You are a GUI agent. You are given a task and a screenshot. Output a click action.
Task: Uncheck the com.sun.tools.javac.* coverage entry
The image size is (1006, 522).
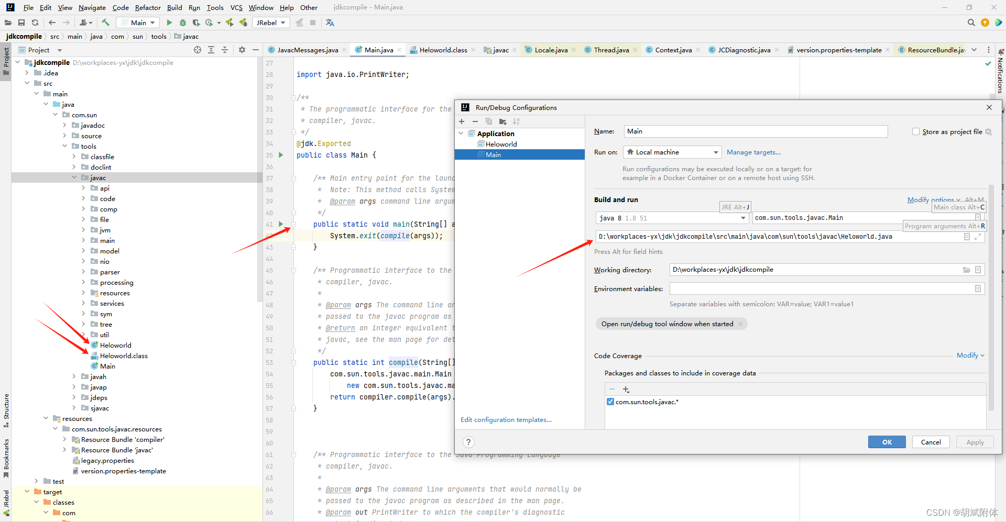point(610,402)
